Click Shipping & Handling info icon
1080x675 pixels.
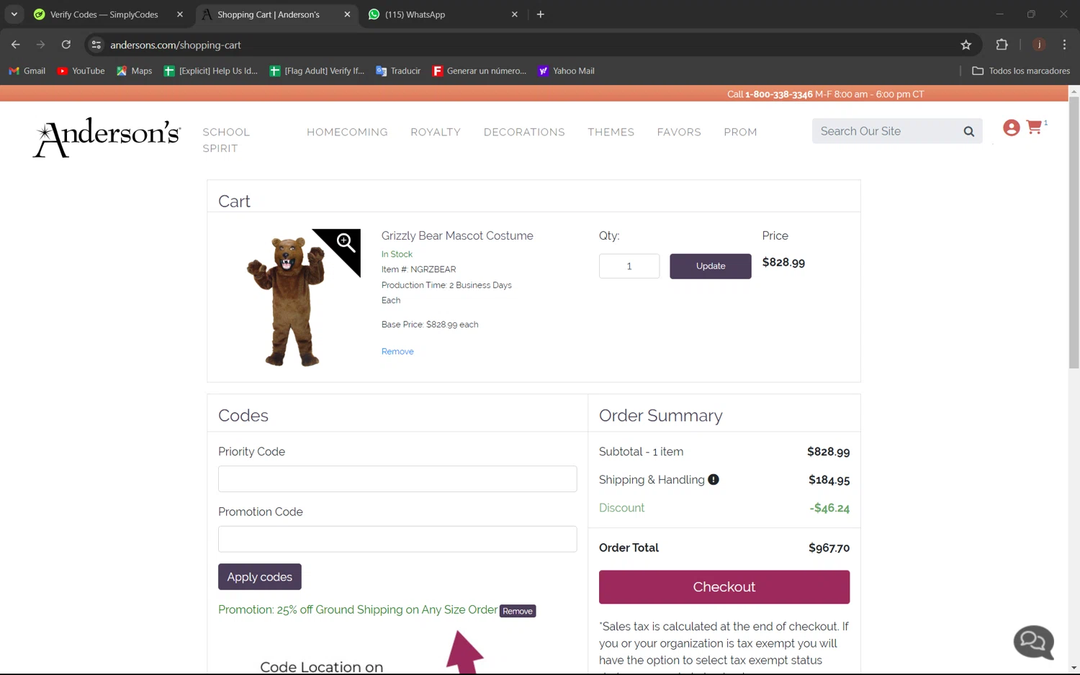[714, 480]
